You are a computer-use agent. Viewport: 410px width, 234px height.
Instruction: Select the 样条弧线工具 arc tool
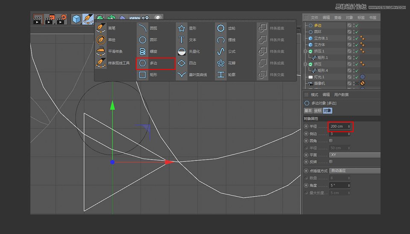(x=113, y=63)
